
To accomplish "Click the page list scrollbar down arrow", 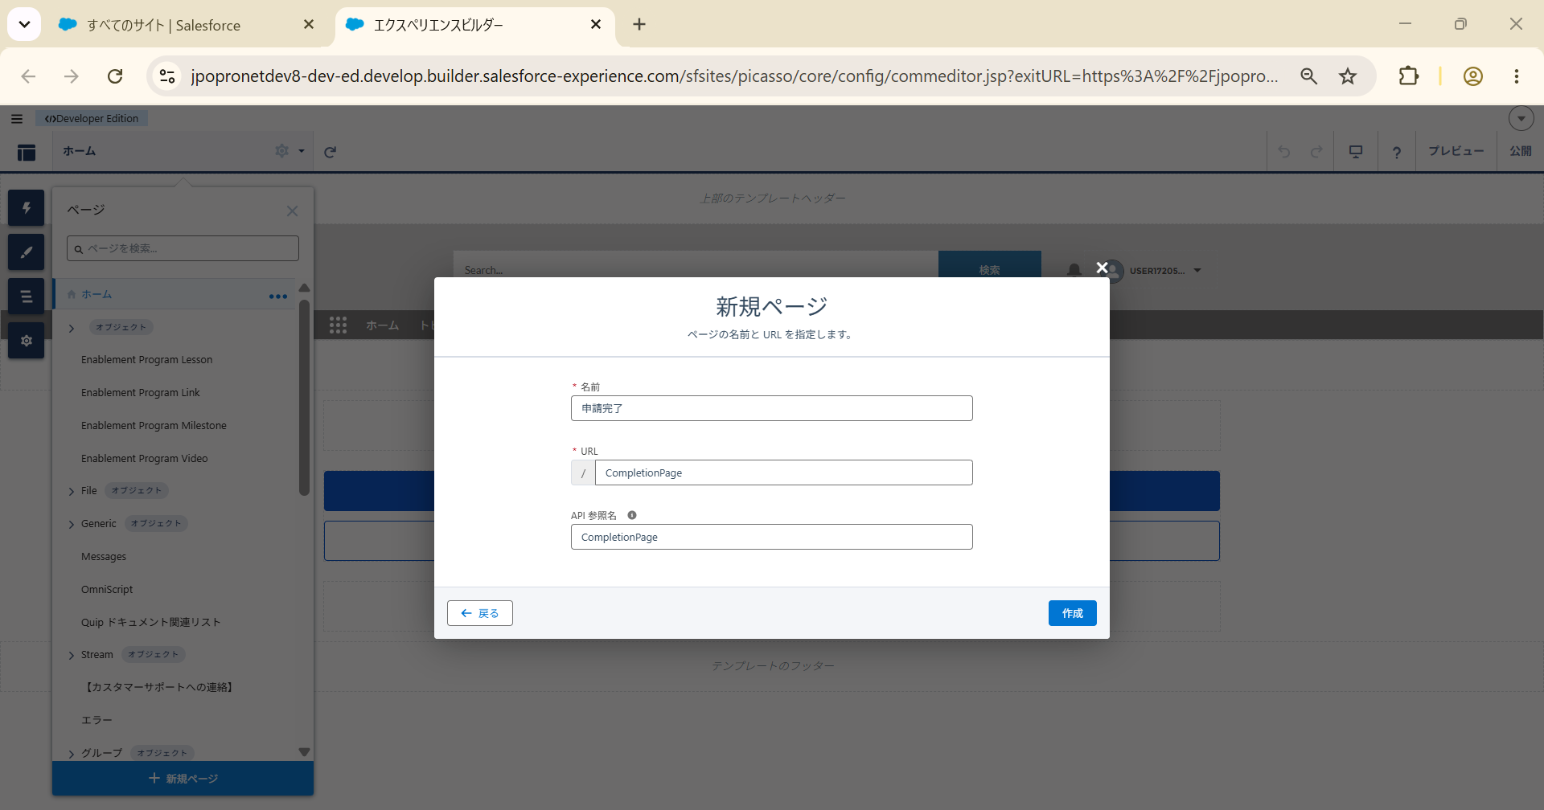I will 304,752.
